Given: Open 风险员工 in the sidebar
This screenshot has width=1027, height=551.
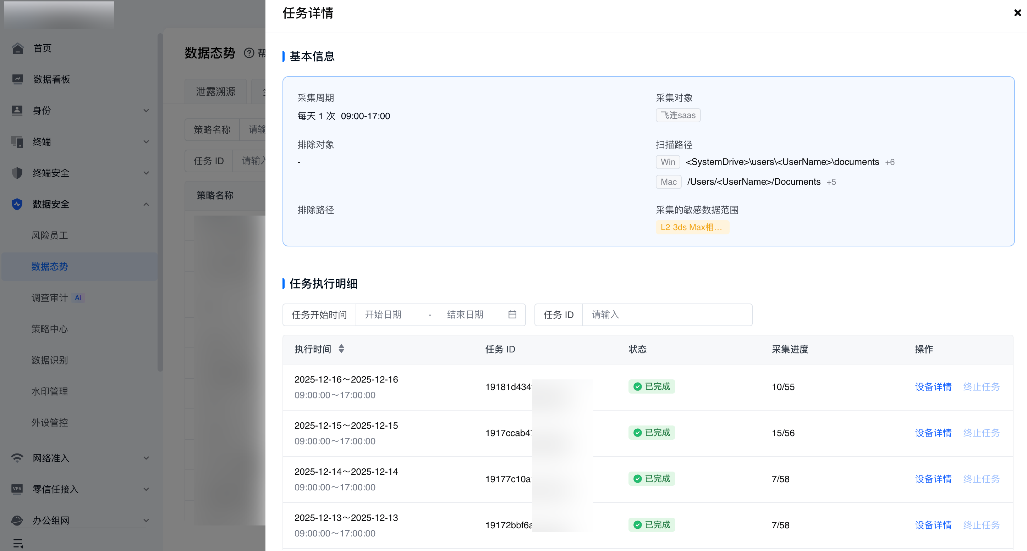Looking at the screenshot, I should coord(50,235).
